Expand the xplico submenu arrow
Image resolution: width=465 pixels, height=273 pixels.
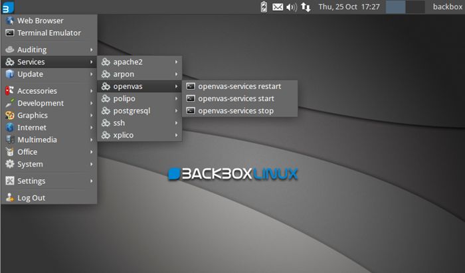tap(176, 135)
